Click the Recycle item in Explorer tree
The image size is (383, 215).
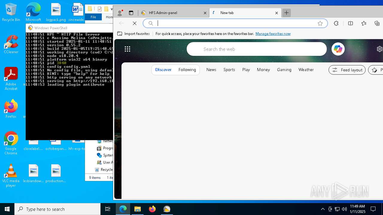pos(104,170)
